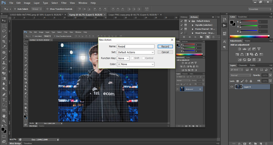Click the Record button

pyautogui.click(x=165, y=46)
